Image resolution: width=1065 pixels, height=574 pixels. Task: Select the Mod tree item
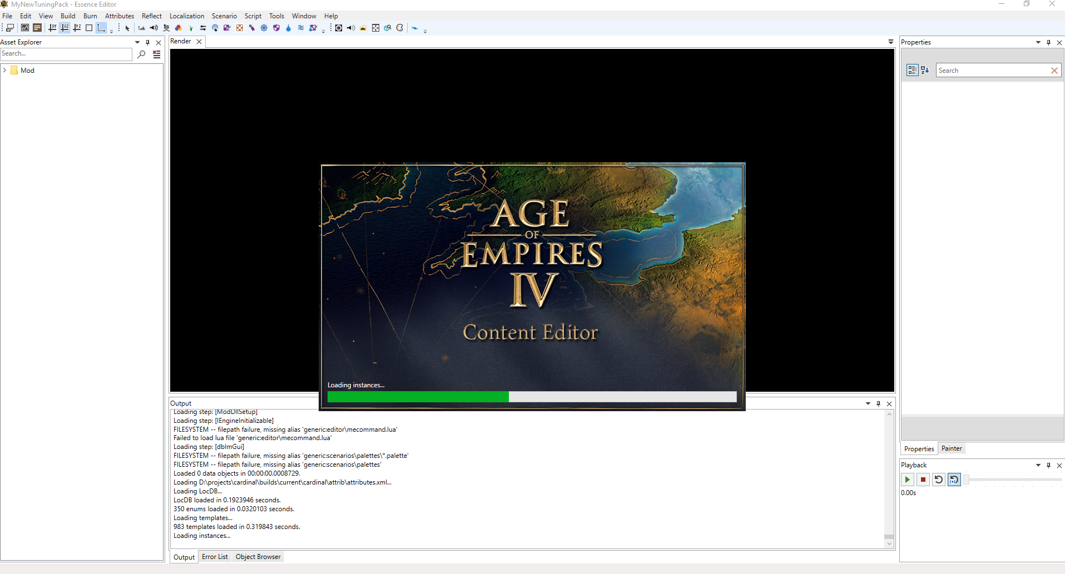27,71
